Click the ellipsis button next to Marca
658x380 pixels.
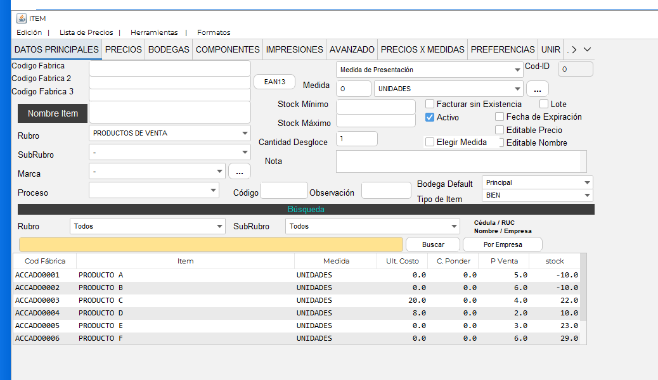point(239,171)
